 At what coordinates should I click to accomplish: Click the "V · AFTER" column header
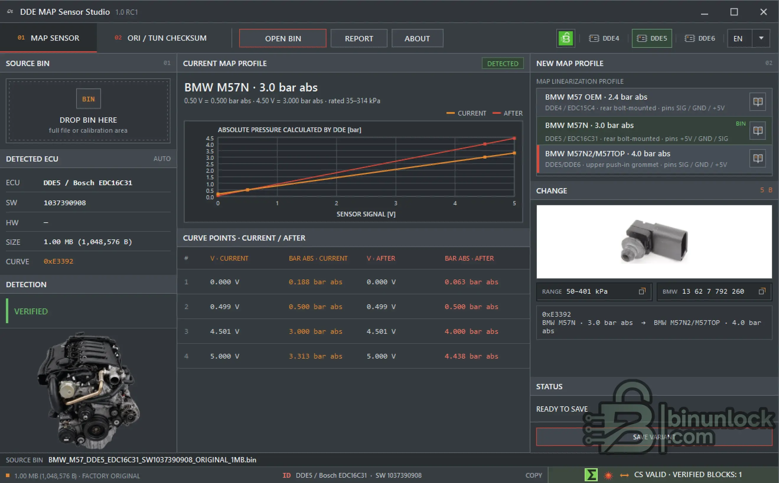[381, 258]
